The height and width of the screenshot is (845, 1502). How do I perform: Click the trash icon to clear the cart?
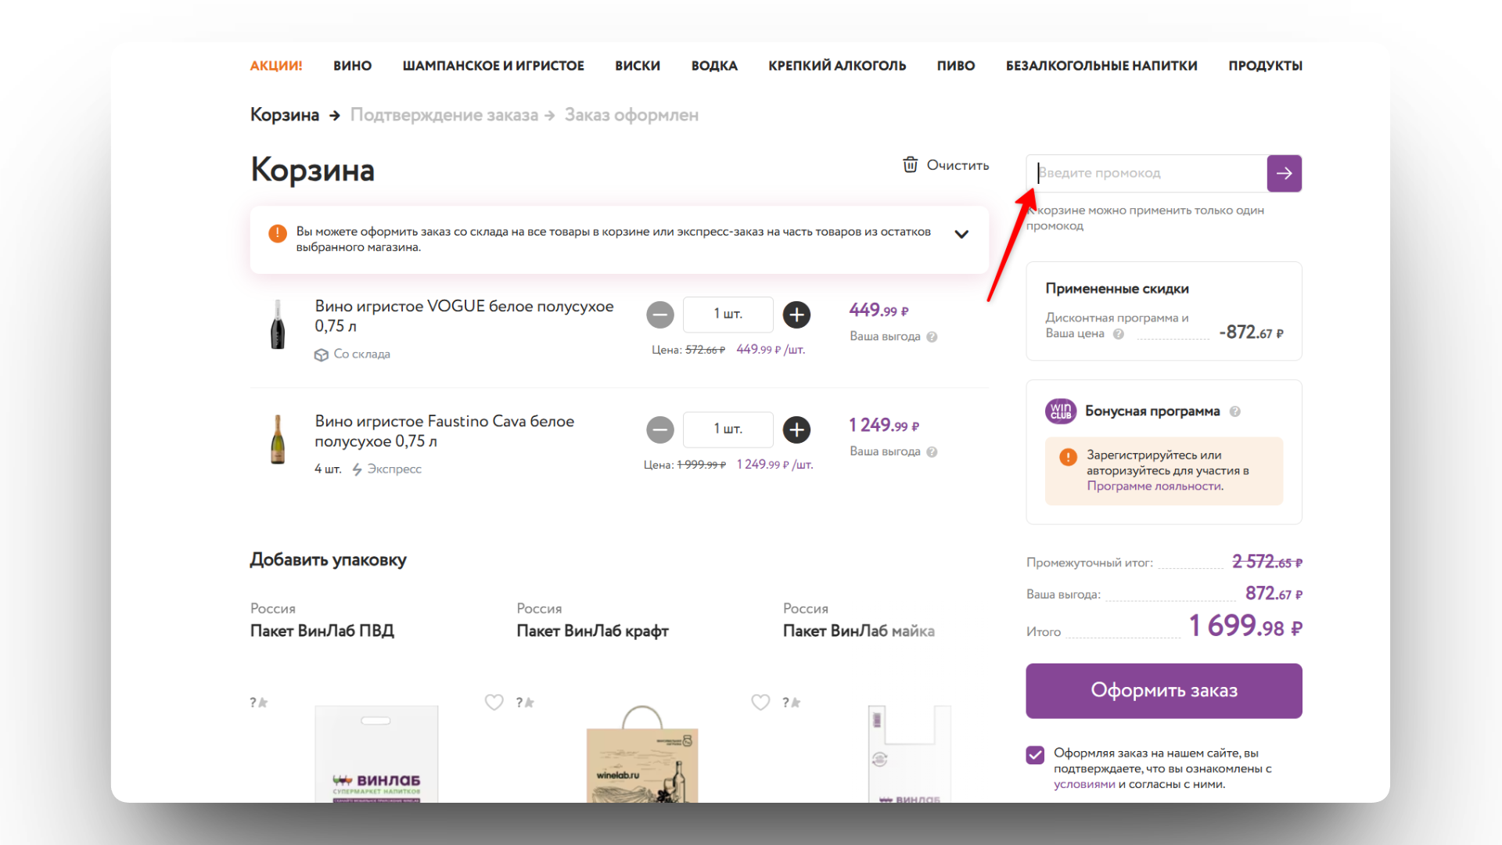pos(910,165)
